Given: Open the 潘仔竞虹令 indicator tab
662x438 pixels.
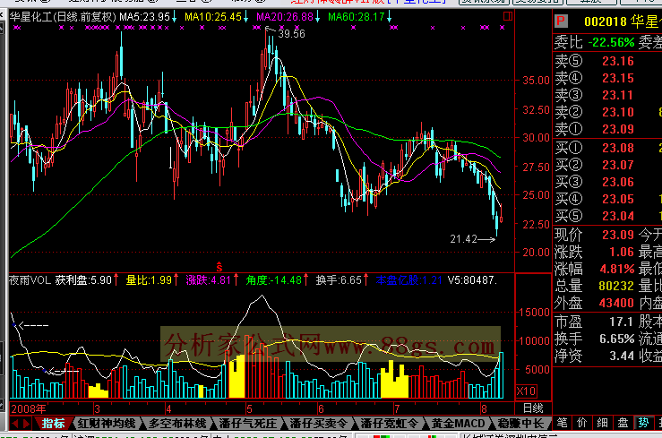Looking at the screenshot, I should coord(389,424).
